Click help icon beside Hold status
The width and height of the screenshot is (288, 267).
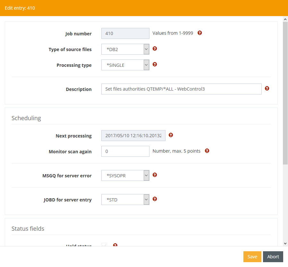coord(115,245)
